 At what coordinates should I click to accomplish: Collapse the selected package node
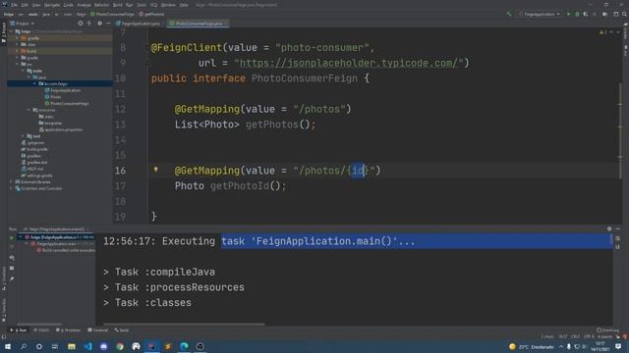[x=35, y=83]
